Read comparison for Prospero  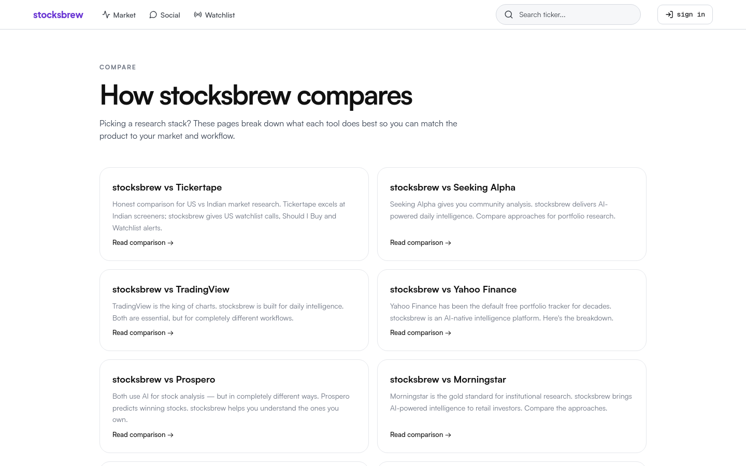point(143,434)
